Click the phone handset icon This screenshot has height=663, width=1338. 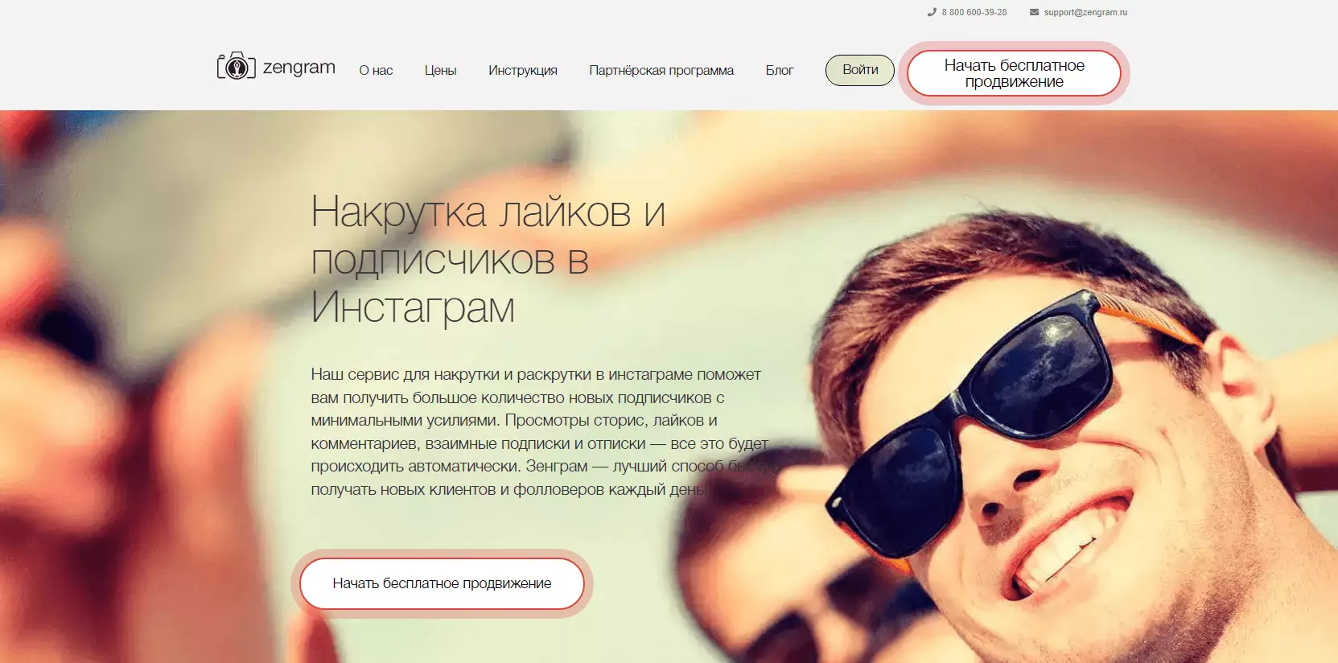tap(932, 12)
